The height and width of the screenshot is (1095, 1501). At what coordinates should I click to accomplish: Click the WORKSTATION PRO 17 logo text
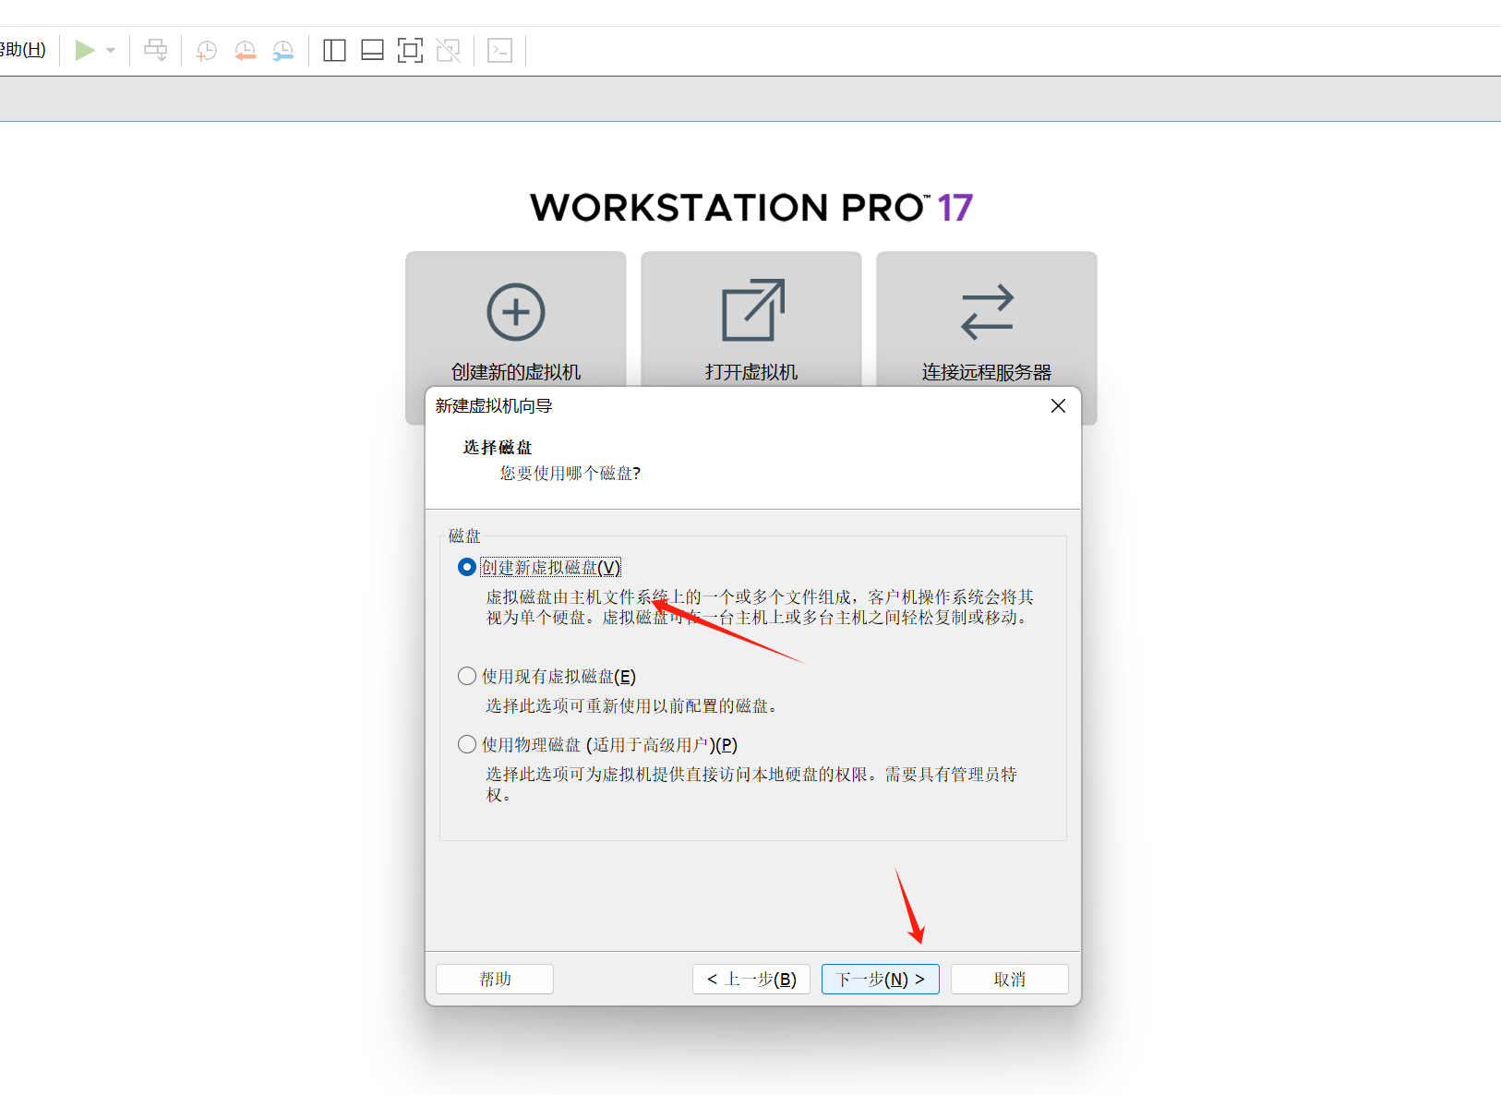(x=751, y=208)
